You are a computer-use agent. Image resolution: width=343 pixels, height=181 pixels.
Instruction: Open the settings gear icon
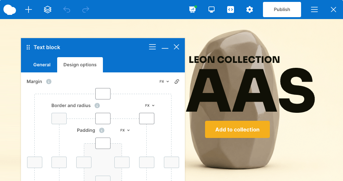click(x=249, y=10)
